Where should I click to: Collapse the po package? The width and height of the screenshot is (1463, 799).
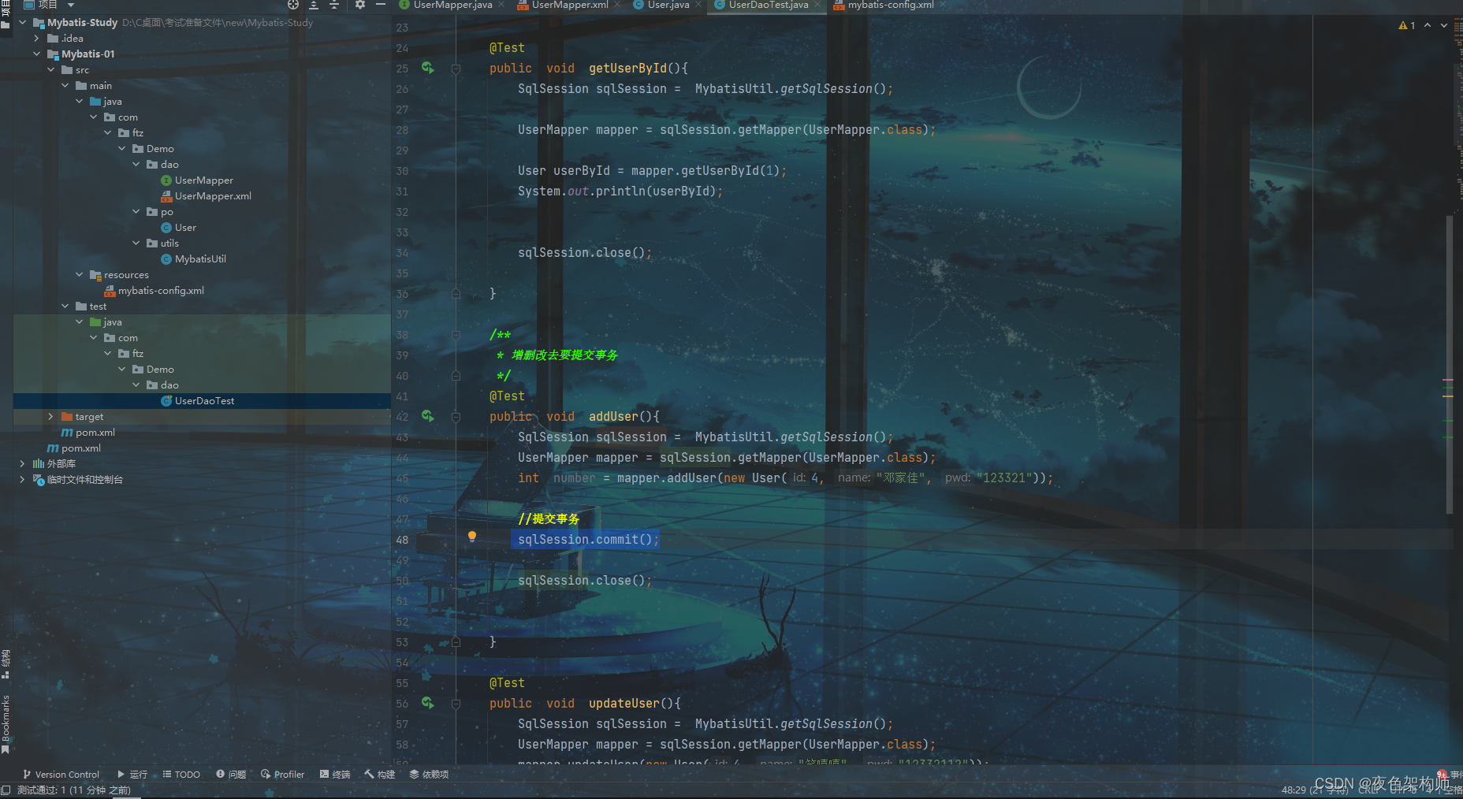click(136, 211)
